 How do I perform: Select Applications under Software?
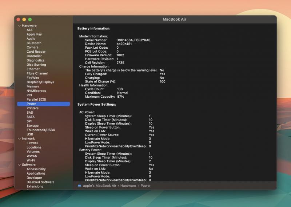click(x=36, y=174)
